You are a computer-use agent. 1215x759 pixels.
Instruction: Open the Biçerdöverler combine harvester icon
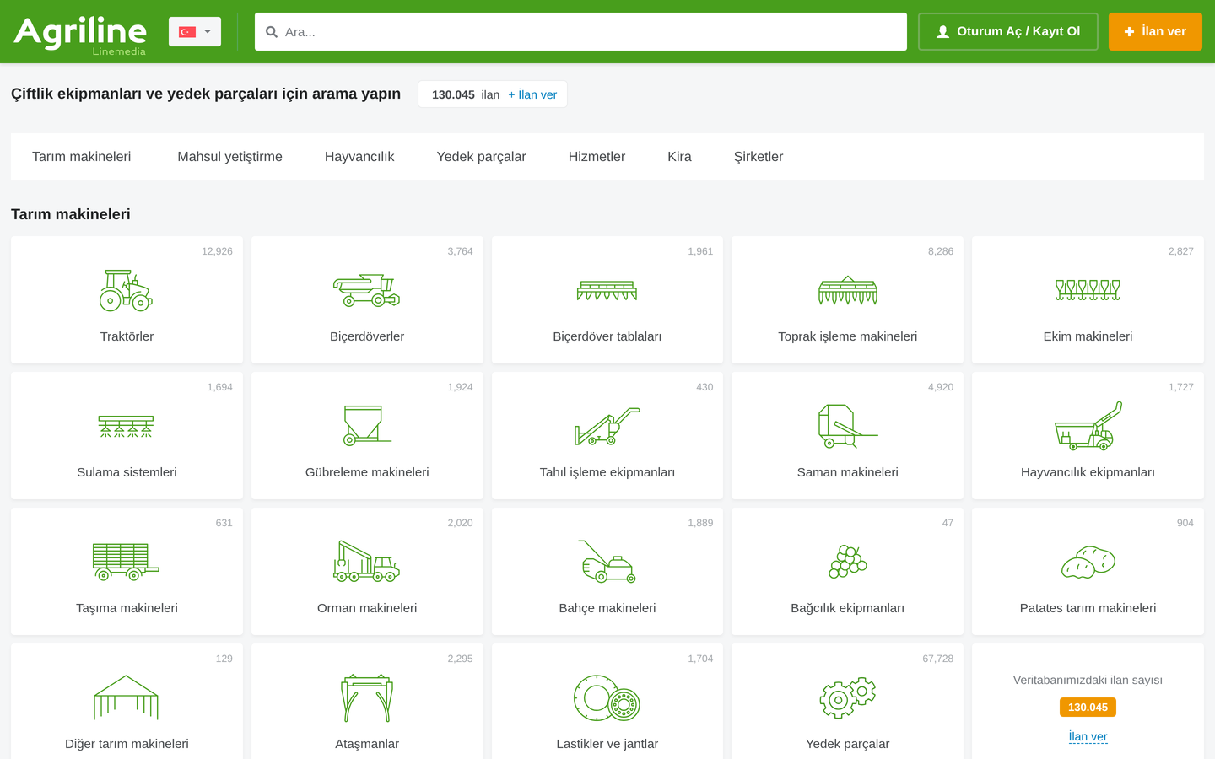tap(367, 291)
